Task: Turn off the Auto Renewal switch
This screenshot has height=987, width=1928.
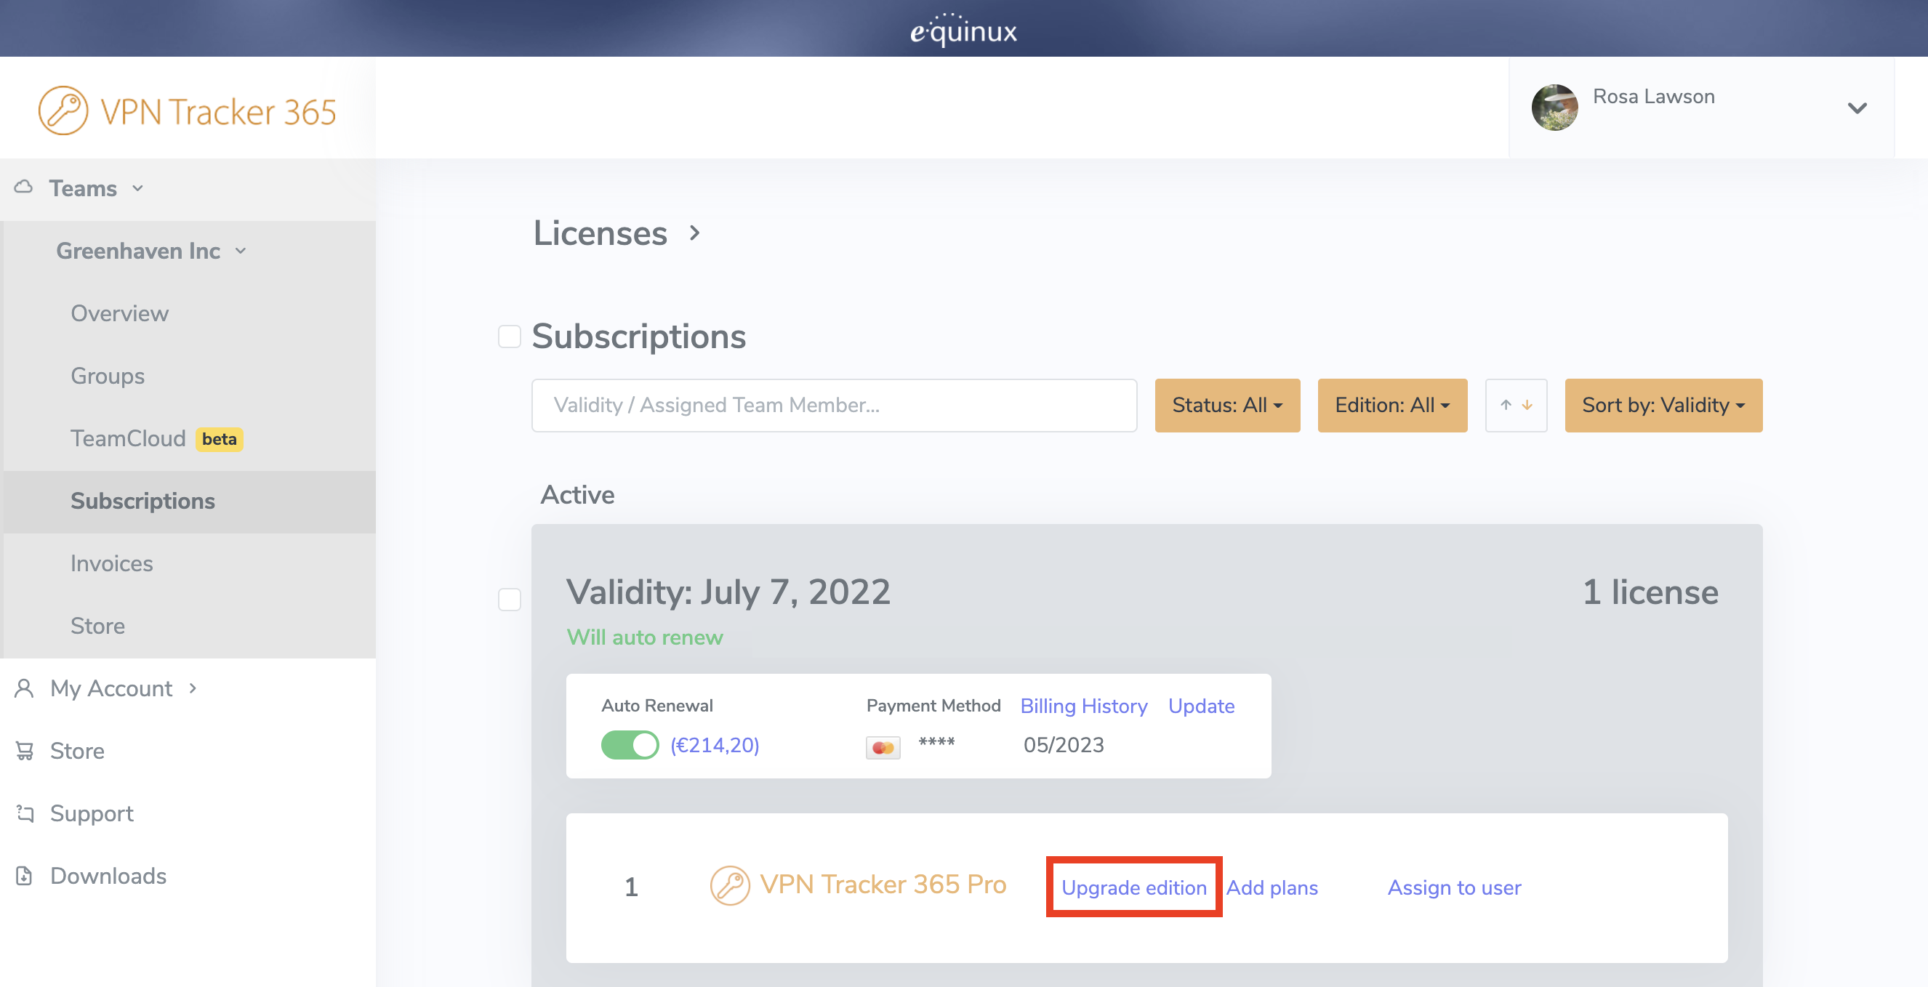Action: (630, 745)
